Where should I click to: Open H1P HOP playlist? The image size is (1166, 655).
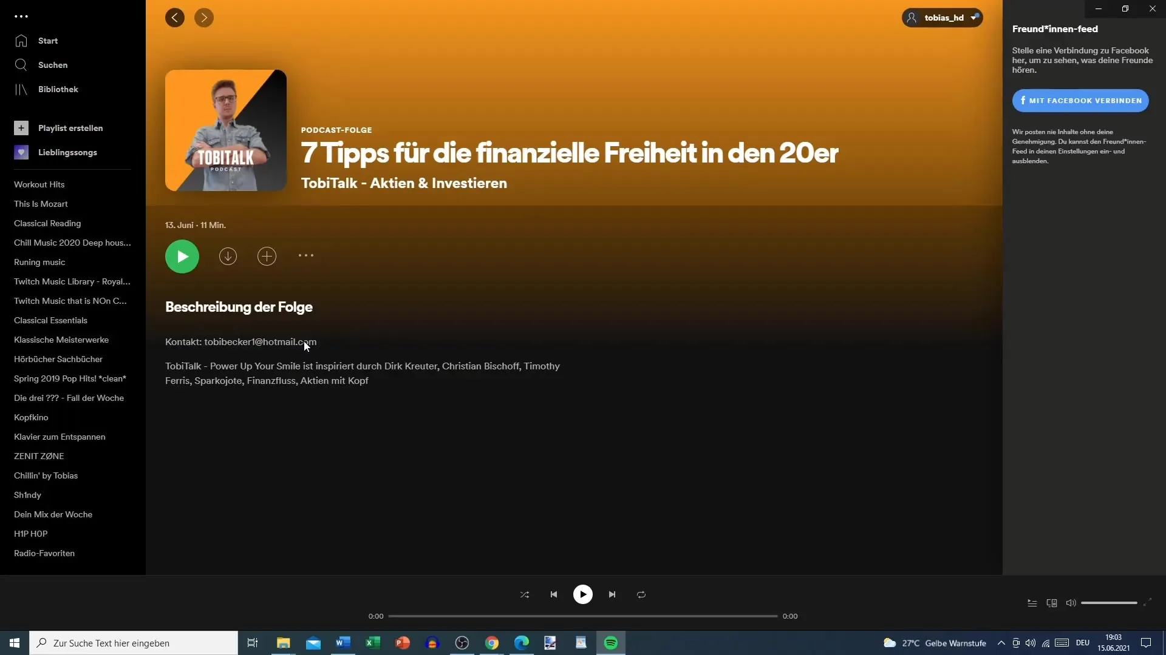point(30,534)
